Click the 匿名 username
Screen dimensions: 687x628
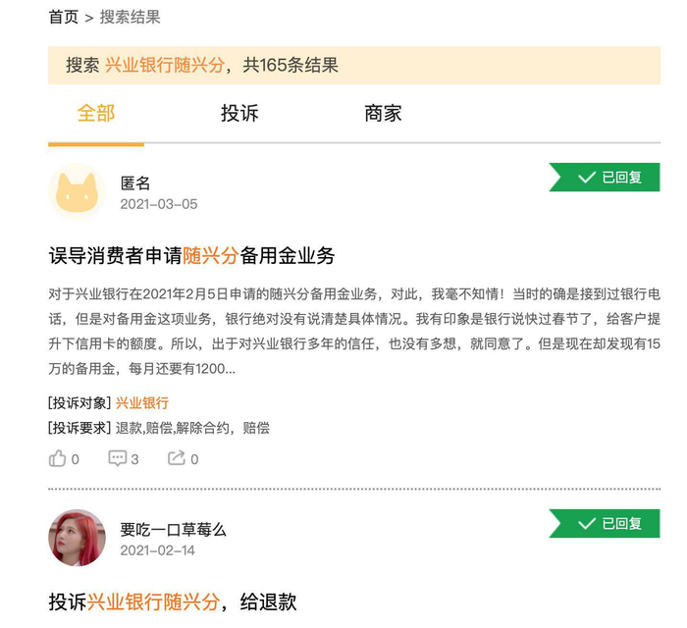pos(135,183)
